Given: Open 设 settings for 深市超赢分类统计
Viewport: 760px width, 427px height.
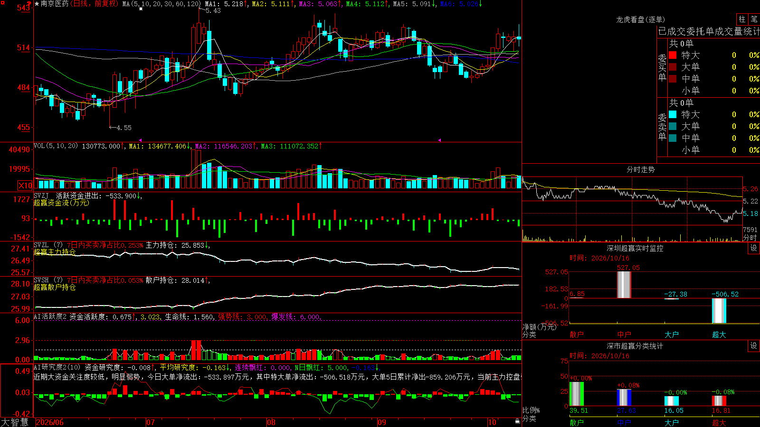Looking at the screenshot, I should click(x=753, y=346).
